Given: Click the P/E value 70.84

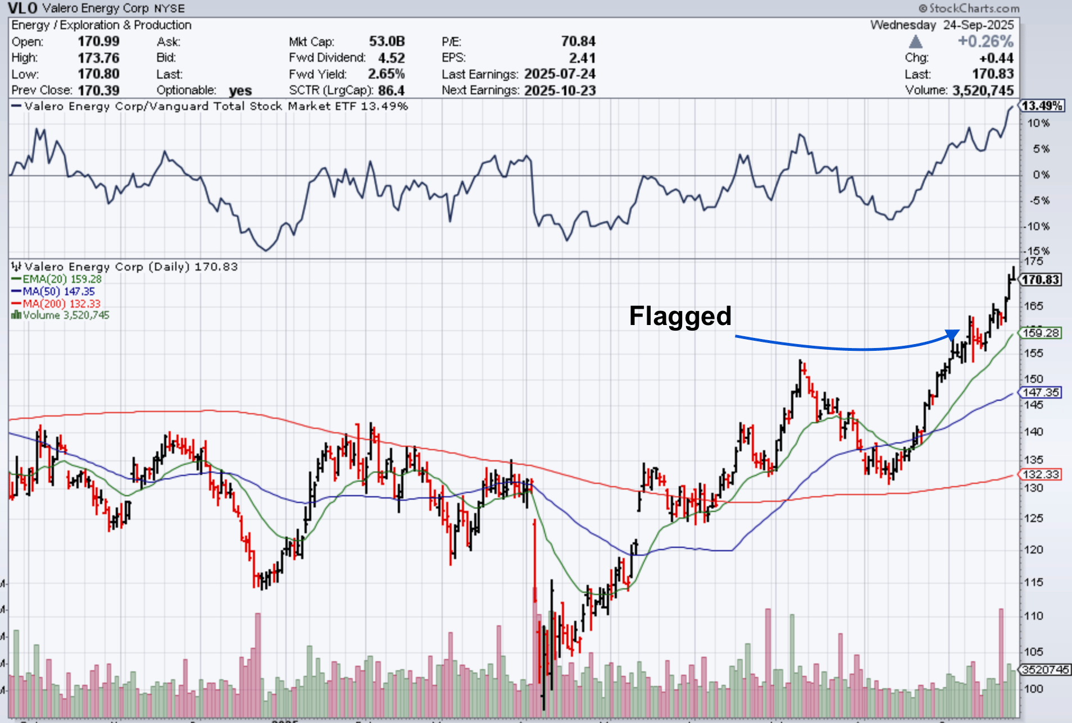Looking at the screenshot, I should [578, 42].
